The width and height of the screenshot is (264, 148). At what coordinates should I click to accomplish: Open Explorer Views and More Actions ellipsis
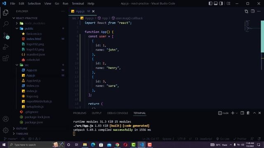63,11
